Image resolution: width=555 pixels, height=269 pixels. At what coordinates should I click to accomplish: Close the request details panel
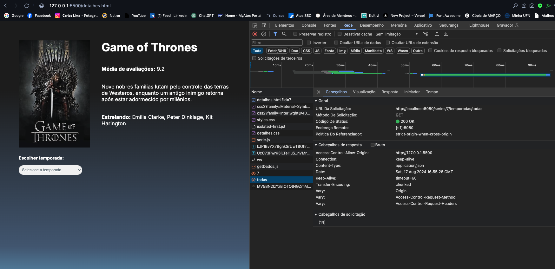point(319,92)
